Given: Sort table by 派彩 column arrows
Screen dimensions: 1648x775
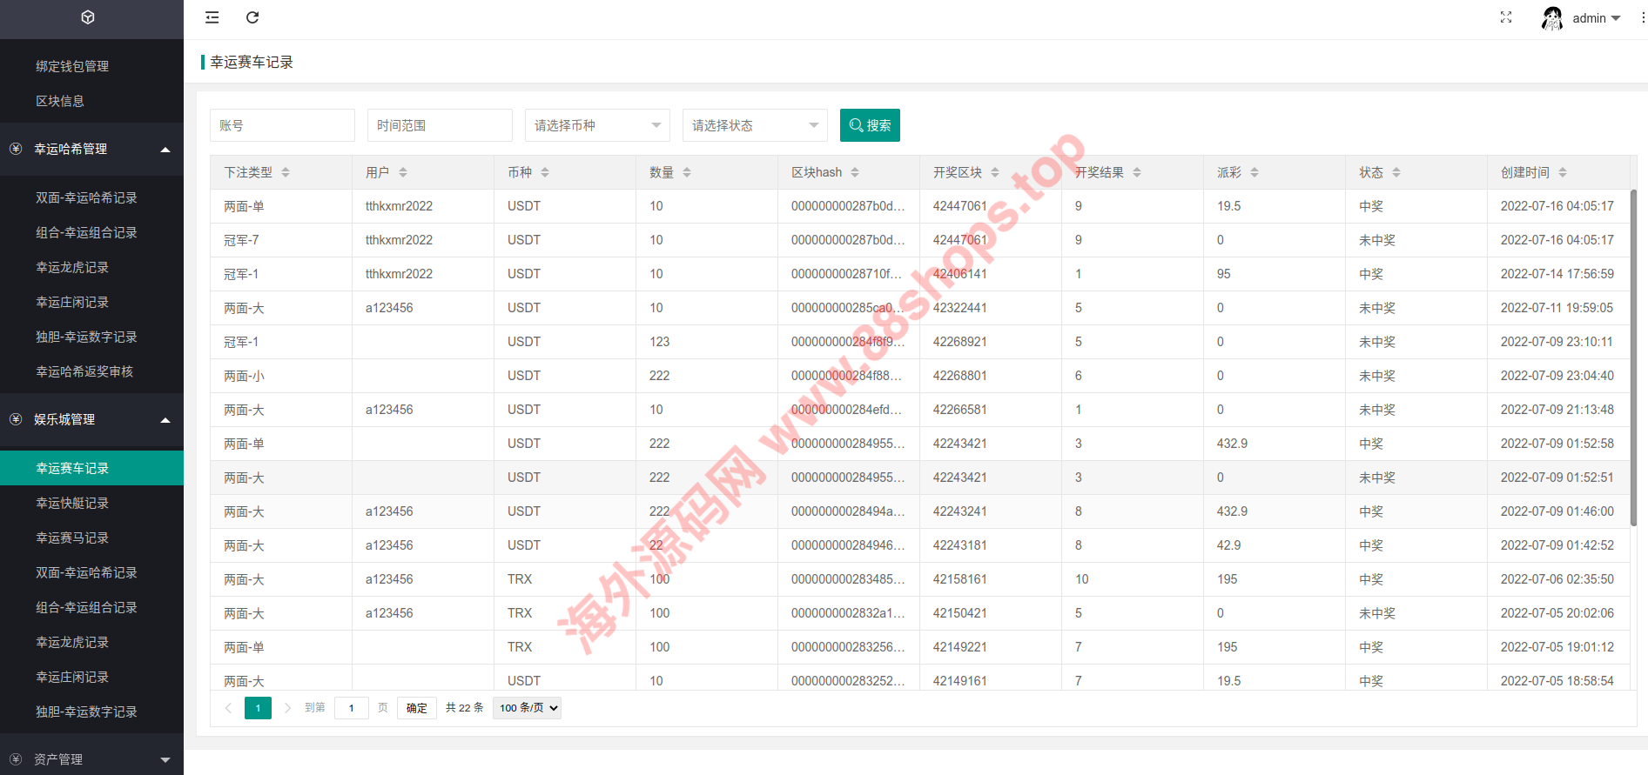Looking at the screenshot, I should 1254,172.
